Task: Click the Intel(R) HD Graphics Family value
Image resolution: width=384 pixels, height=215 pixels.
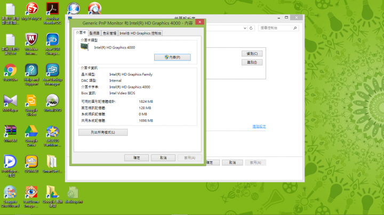Action: 131,75
